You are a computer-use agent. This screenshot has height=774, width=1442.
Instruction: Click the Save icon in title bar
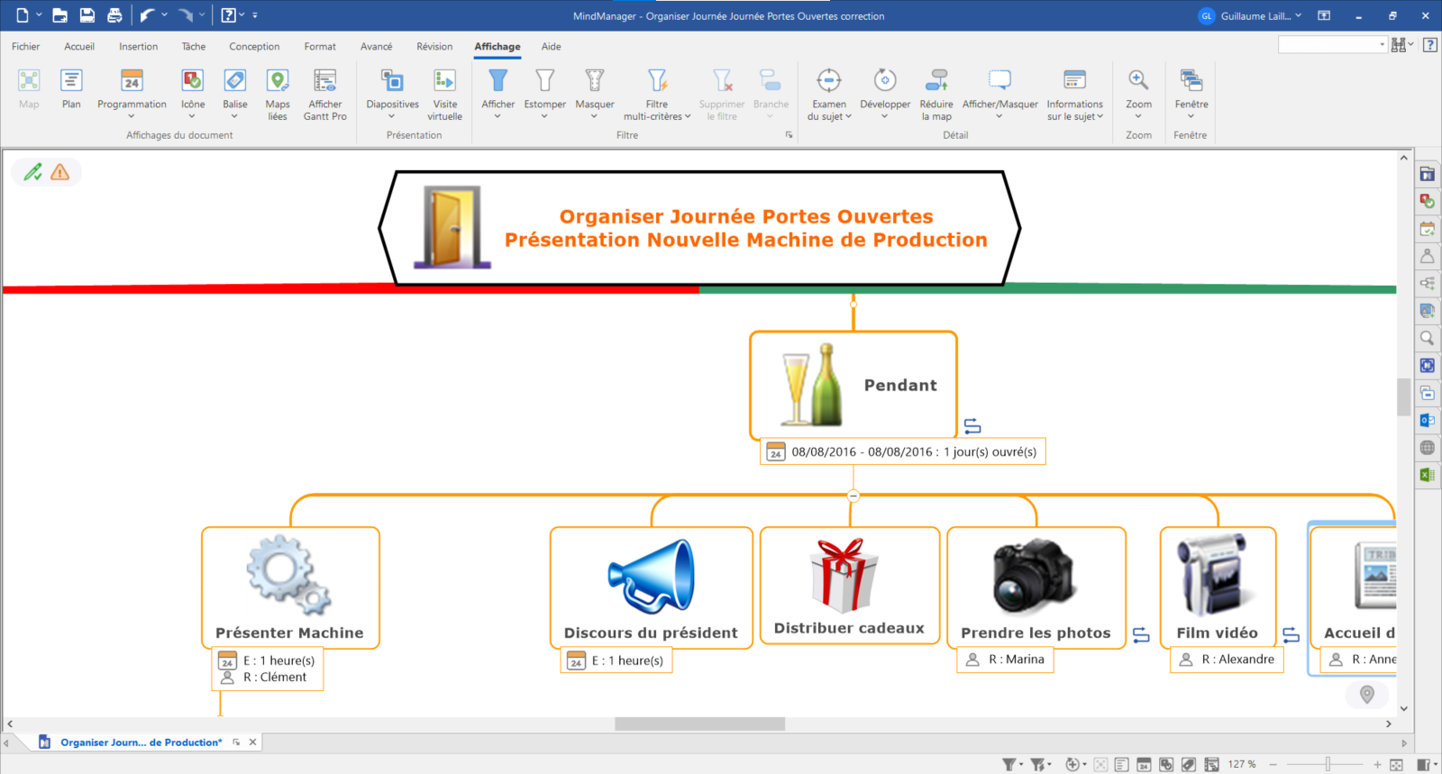87,15
